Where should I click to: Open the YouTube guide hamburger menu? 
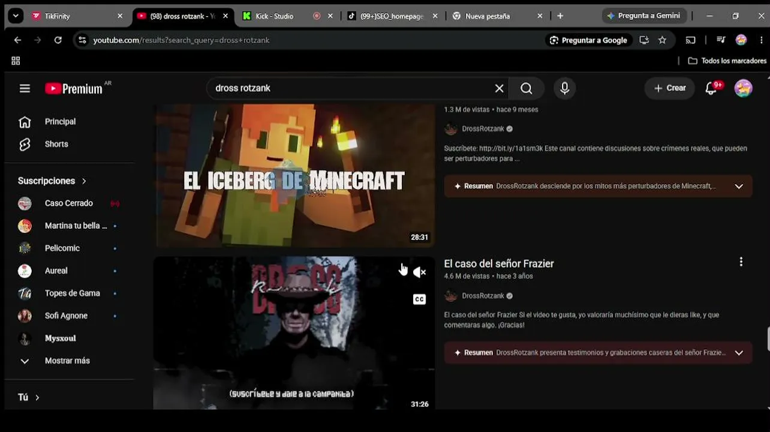point(25,88)
